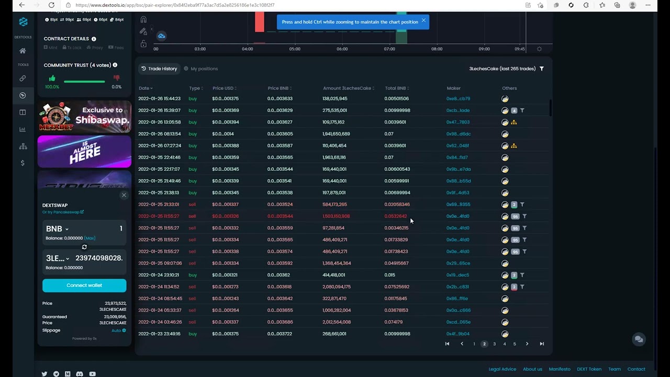670x377 pixels.
Task: Click the community trust green bar
Action: click(x=84, y=82)
